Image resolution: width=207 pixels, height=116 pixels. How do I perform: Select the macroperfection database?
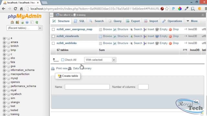pos(20,74)
